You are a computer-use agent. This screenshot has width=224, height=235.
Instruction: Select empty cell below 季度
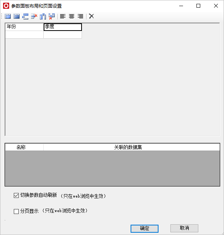(x=63, y=35)
